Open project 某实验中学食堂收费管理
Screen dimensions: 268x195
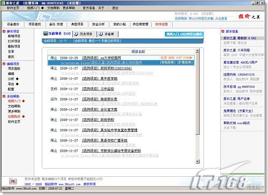[110, 130]
